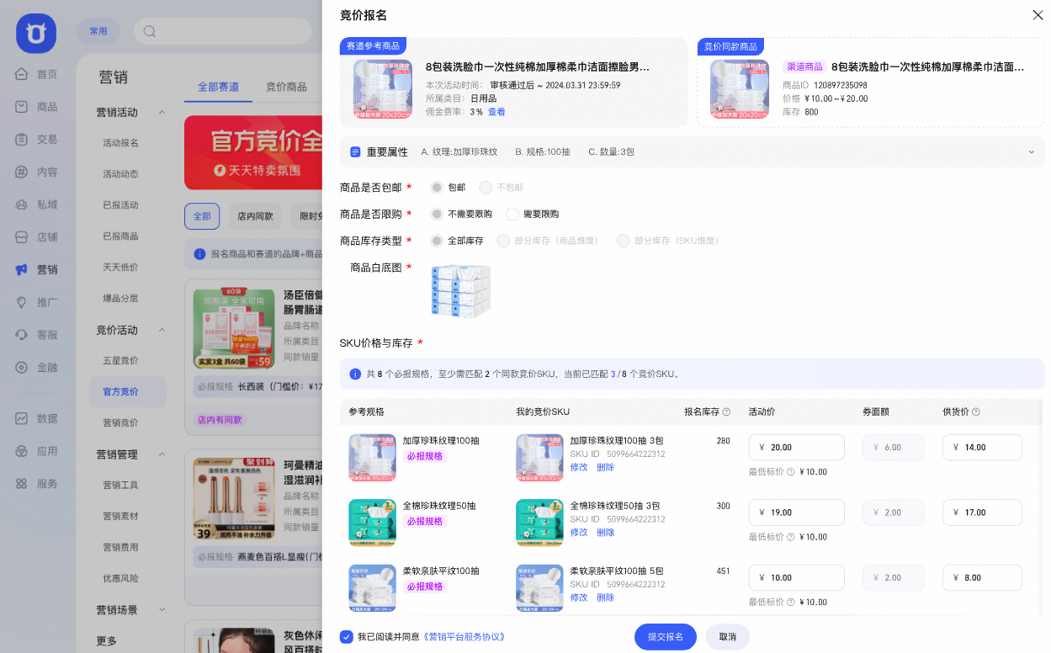
Task: Click 修改 for 加厚珍珠纹理100抽 3包
Action: pos(579,467)
